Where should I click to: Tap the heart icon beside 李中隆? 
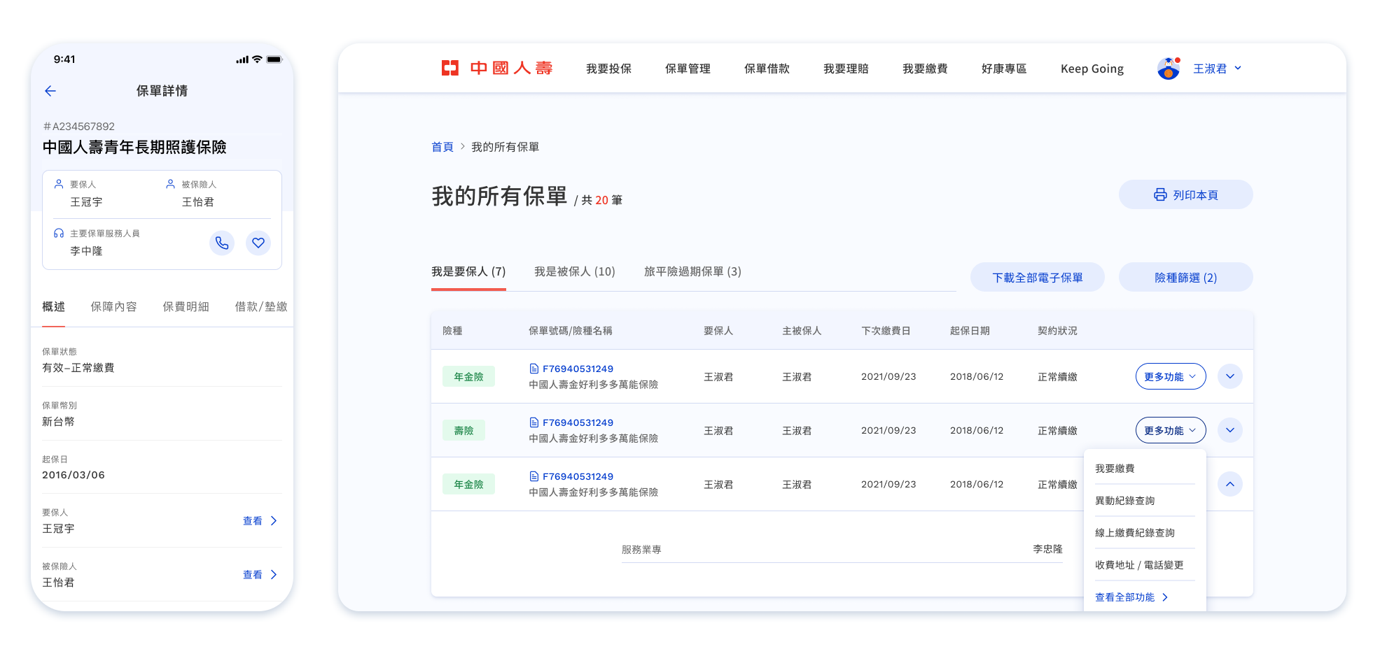click(x=258, y=243)
